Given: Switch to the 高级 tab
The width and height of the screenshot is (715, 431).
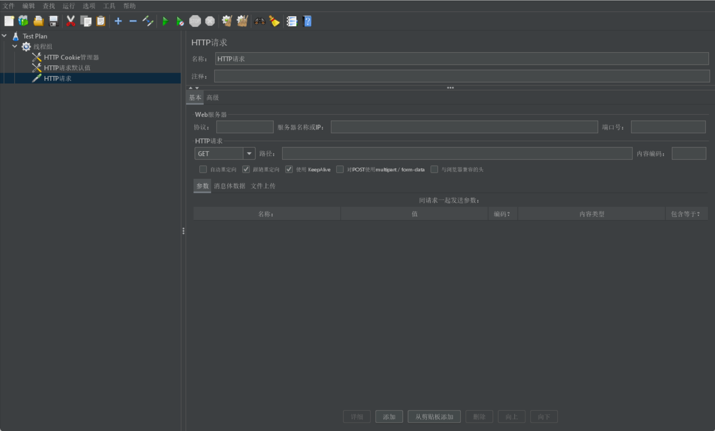Looking at the screenshot, I should coord(212,97).
